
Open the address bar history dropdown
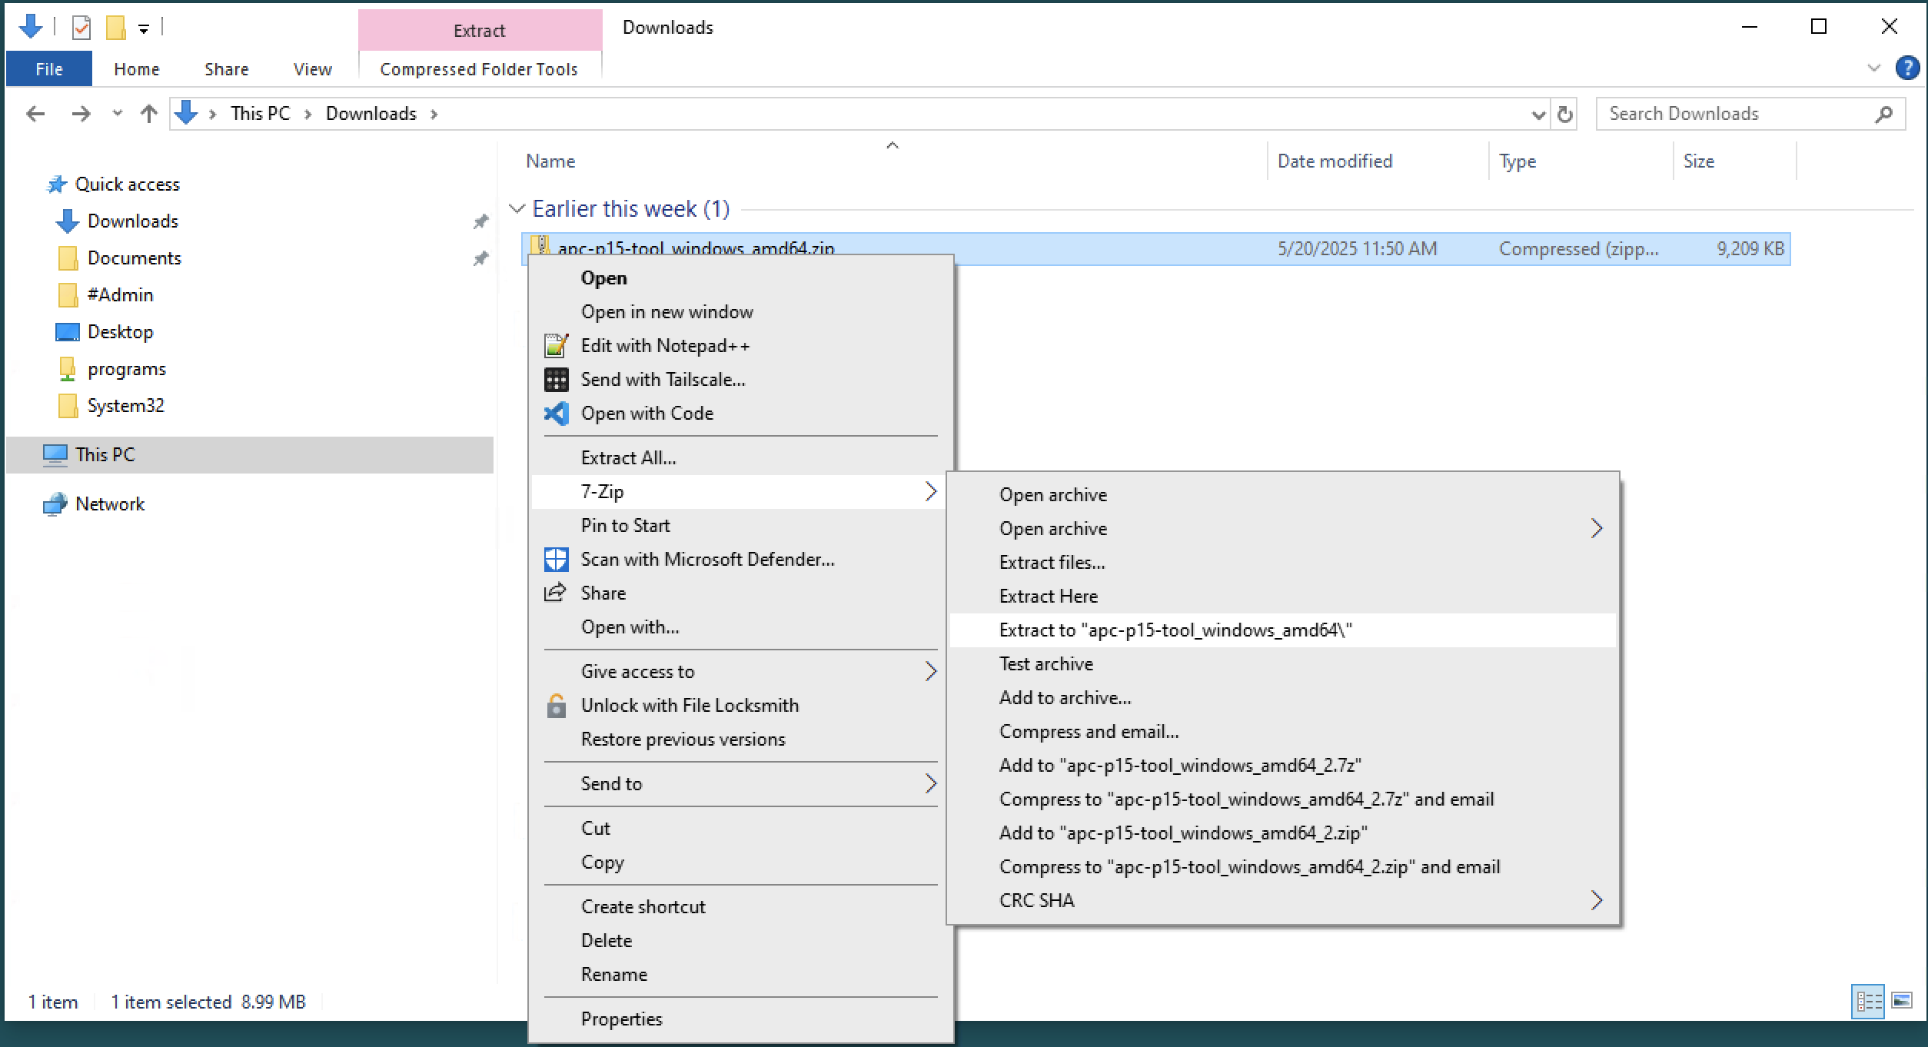click(x=1538, y=115)
